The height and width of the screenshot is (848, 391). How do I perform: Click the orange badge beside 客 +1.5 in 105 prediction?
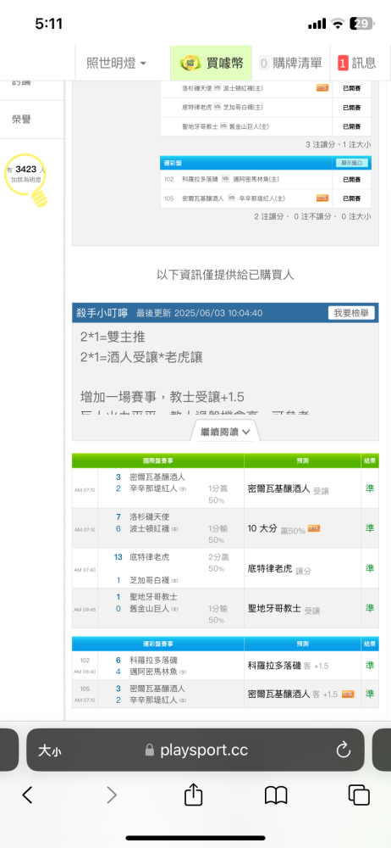[348, 694]
